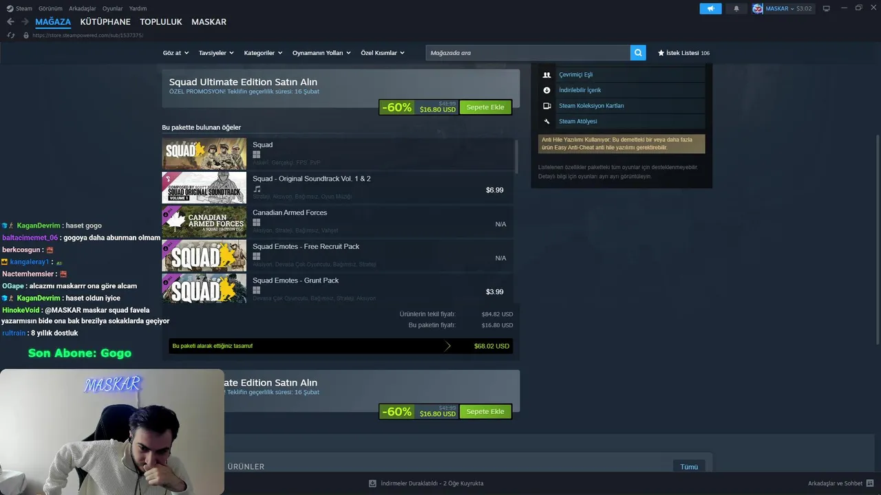The height and width of the screenshot is (495, 881).
Task: Open the İstek Listesi link
Action: [683, 53]
